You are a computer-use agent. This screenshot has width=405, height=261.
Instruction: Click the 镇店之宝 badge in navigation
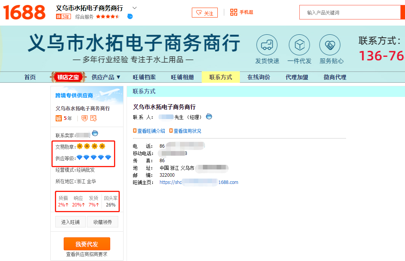pos(68,77)
